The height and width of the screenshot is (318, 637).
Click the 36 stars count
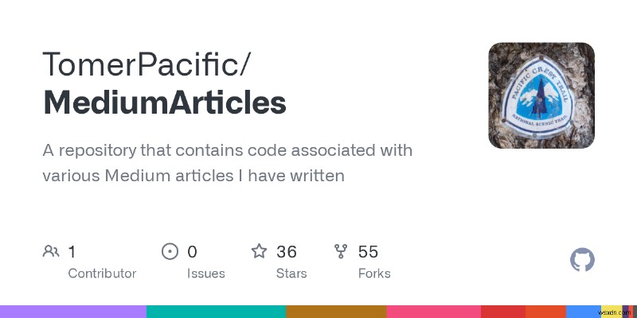coord(287,252)
